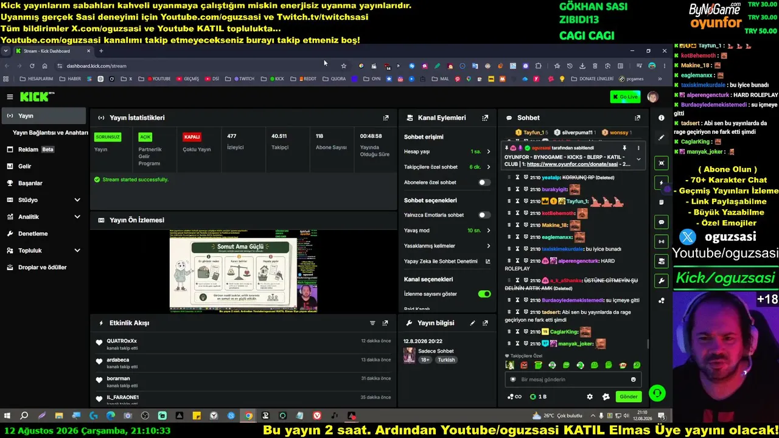Open Reklam Beta sidebar item
The height and width of the screenshot is (438, 779).
(x=44, y=150)
